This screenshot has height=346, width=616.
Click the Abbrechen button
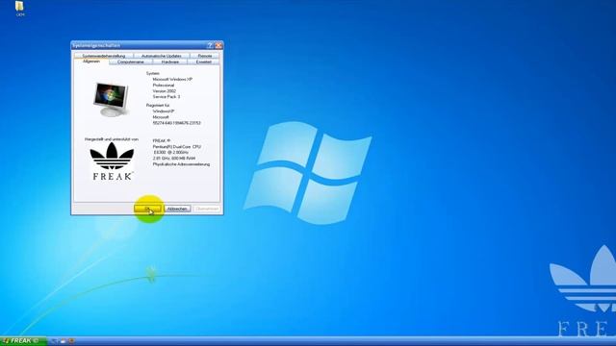pos(177,209)
